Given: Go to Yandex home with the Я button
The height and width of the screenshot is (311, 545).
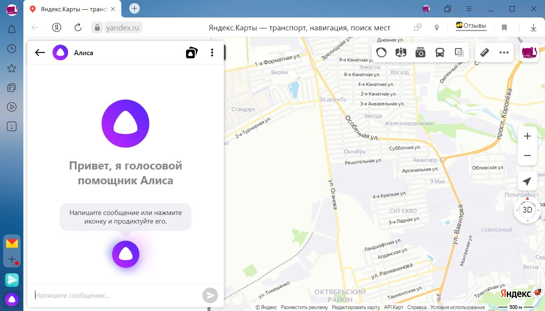Looking at the screenshot, I should (57, 27).
